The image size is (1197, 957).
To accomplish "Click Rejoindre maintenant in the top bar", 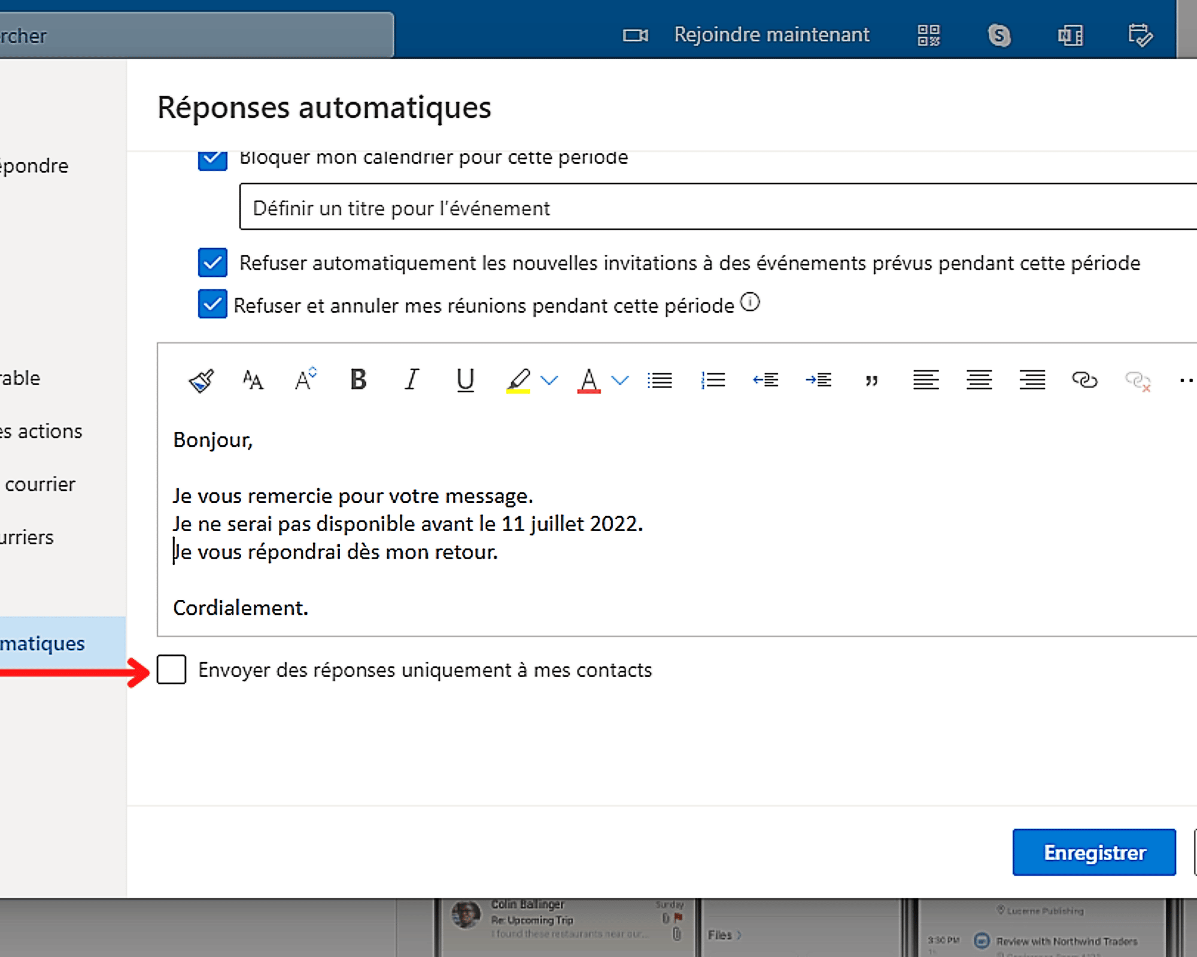I will click(771, 35).
